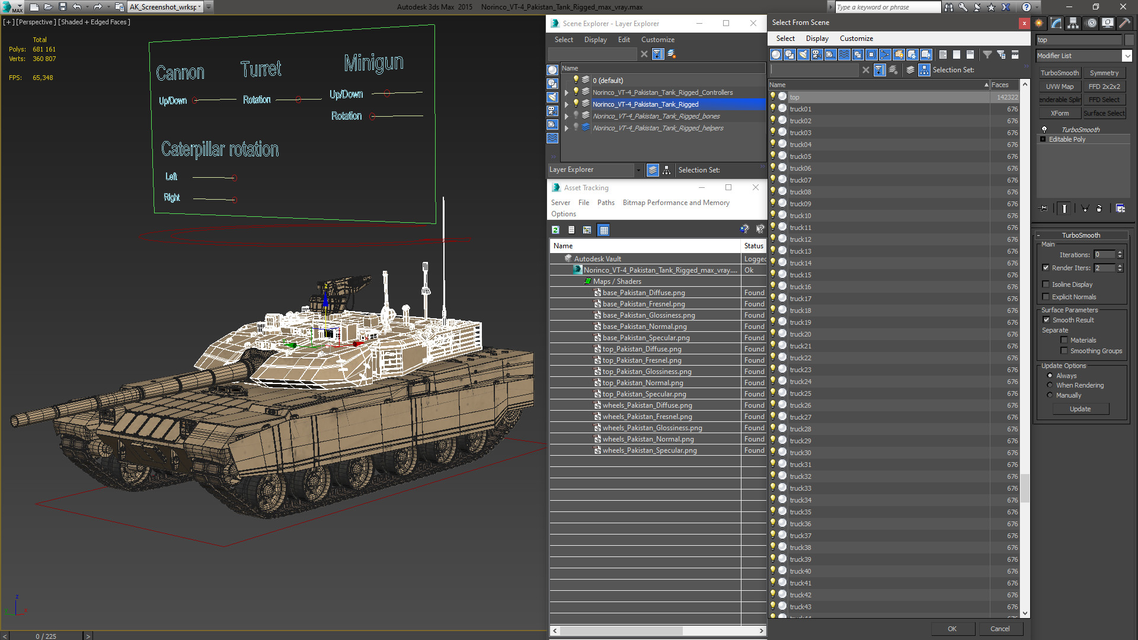Open Bitmap Performance and Memory menu

676,203
